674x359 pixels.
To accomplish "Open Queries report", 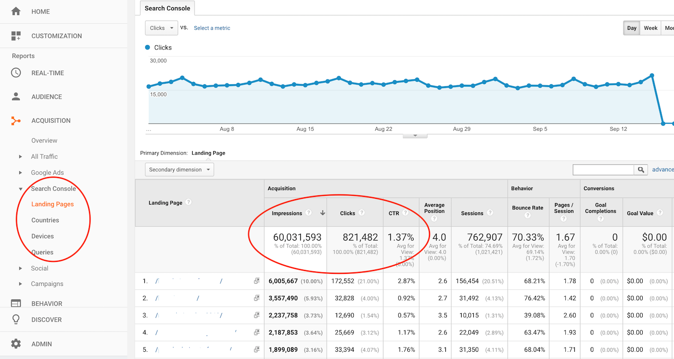I will [x=42, y=252].
